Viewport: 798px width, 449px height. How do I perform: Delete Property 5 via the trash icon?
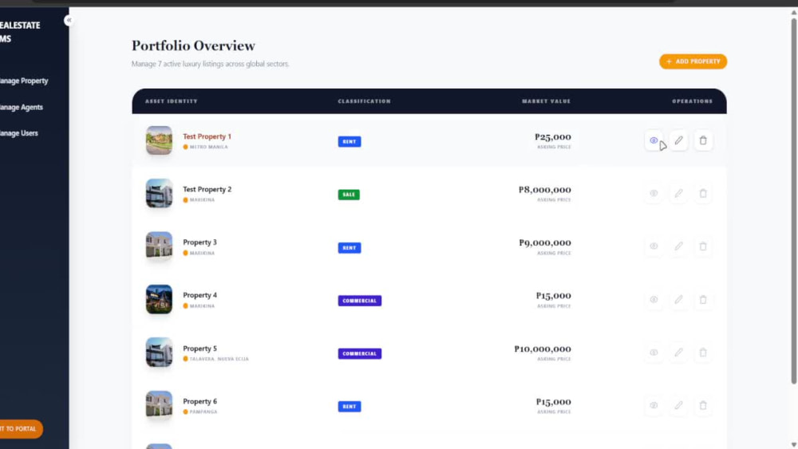(703, 353)
